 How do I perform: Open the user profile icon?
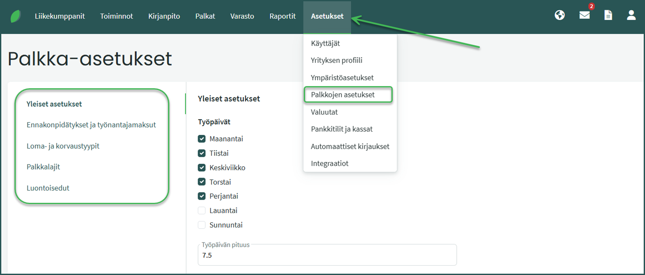click(x=631, y=15)
